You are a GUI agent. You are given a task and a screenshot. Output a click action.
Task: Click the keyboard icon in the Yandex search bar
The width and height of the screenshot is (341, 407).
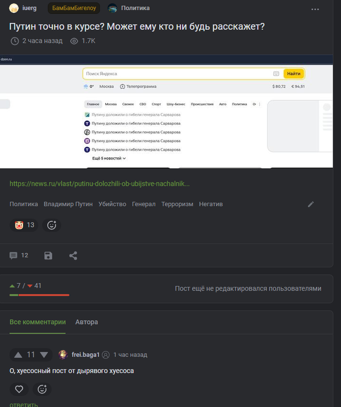276,74
